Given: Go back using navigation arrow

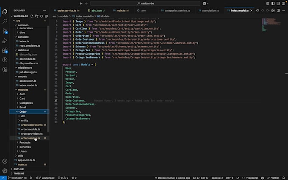Looking at the screenshot, I should click(81, 3).
